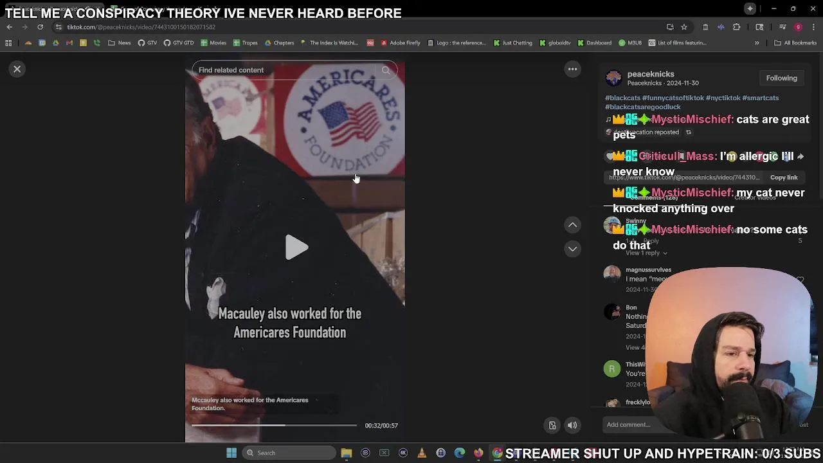Screen dimensions: 823x463
Task: Open the three-dot more options menu
Action: pos(572,69)
